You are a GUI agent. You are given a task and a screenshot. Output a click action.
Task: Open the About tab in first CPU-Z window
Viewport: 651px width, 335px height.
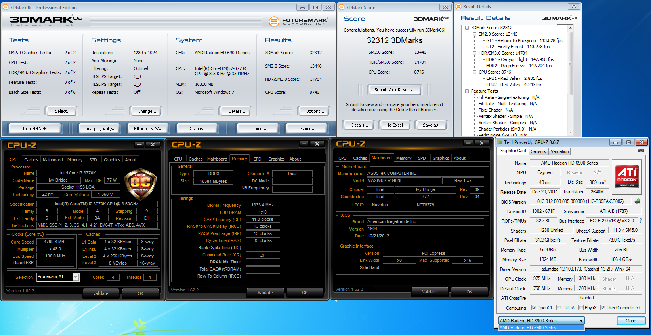[131, 160]
